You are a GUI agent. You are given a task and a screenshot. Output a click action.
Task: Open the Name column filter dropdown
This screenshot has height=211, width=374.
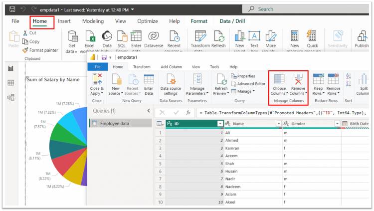278,124
